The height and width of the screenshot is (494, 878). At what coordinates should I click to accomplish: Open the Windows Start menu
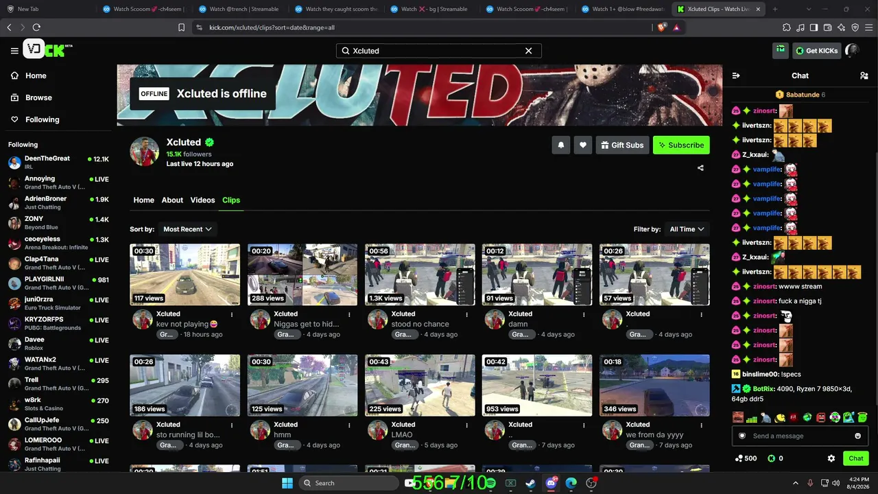pyautogui.click(x=287, y=483)
